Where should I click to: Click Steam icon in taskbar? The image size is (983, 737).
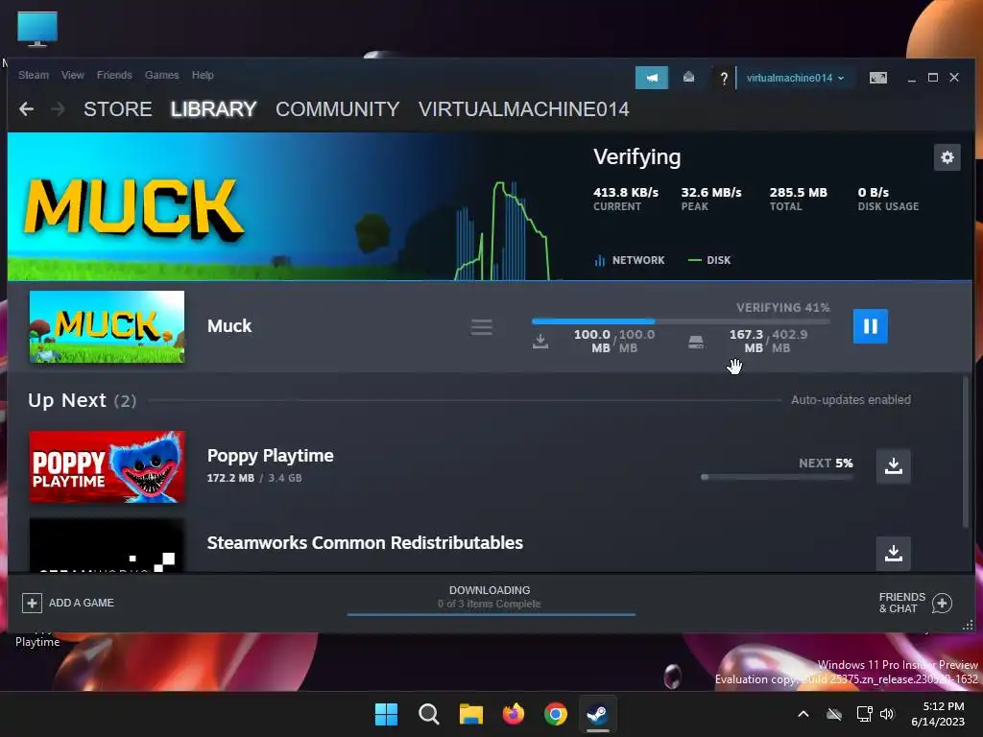(597, 714)
